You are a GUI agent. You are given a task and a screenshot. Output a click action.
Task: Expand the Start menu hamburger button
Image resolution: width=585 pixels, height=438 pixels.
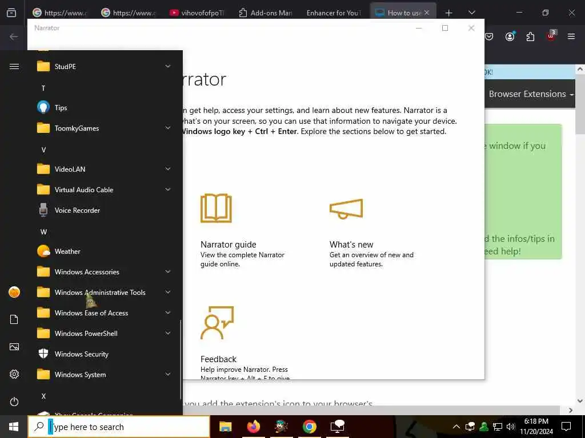pos(14,66)
